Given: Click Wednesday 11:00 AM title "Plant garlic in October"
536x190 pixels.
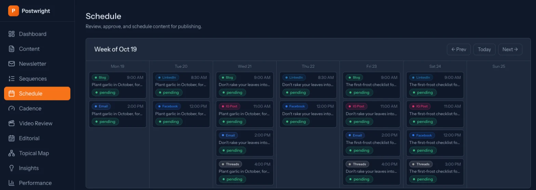Looking at the screenshot, I should point(245,114).
